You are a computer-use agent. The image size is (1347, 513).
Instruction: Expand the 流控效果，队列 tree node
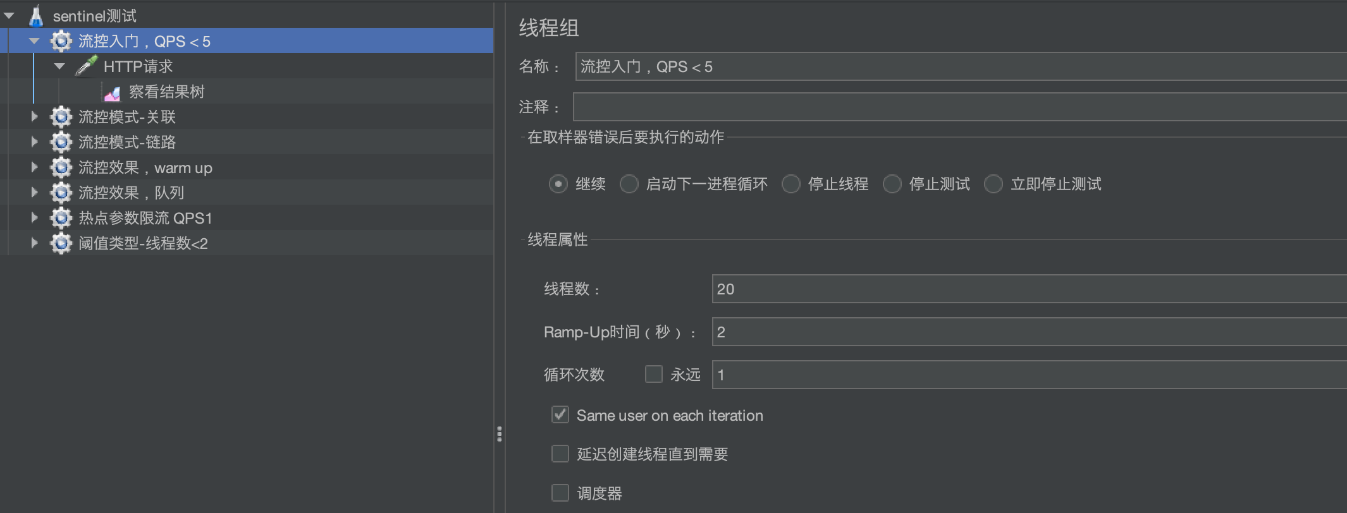pyautogui.click(x=34, y=192)
